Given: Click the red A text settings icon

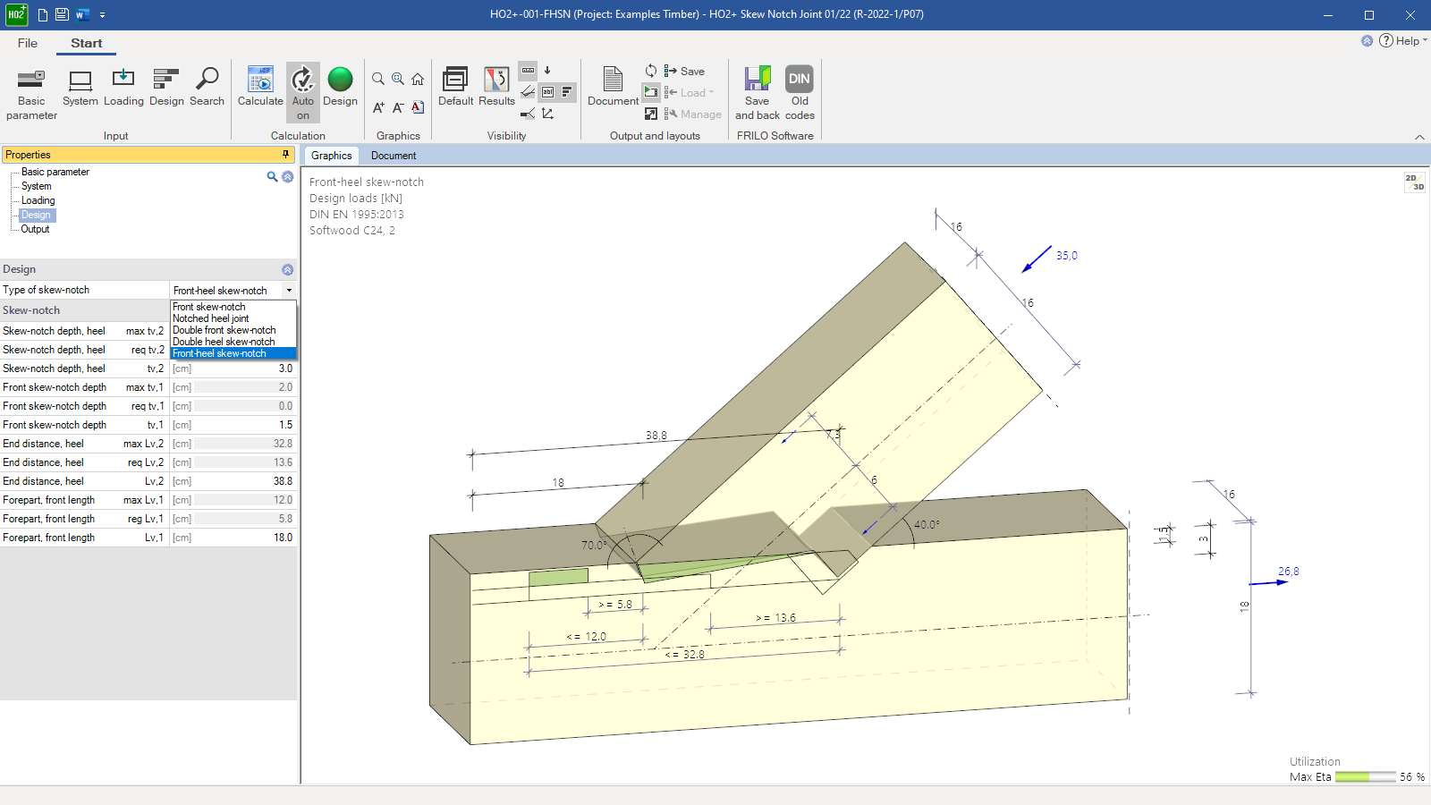Looking at the screenshot, I should click(418, 108).
